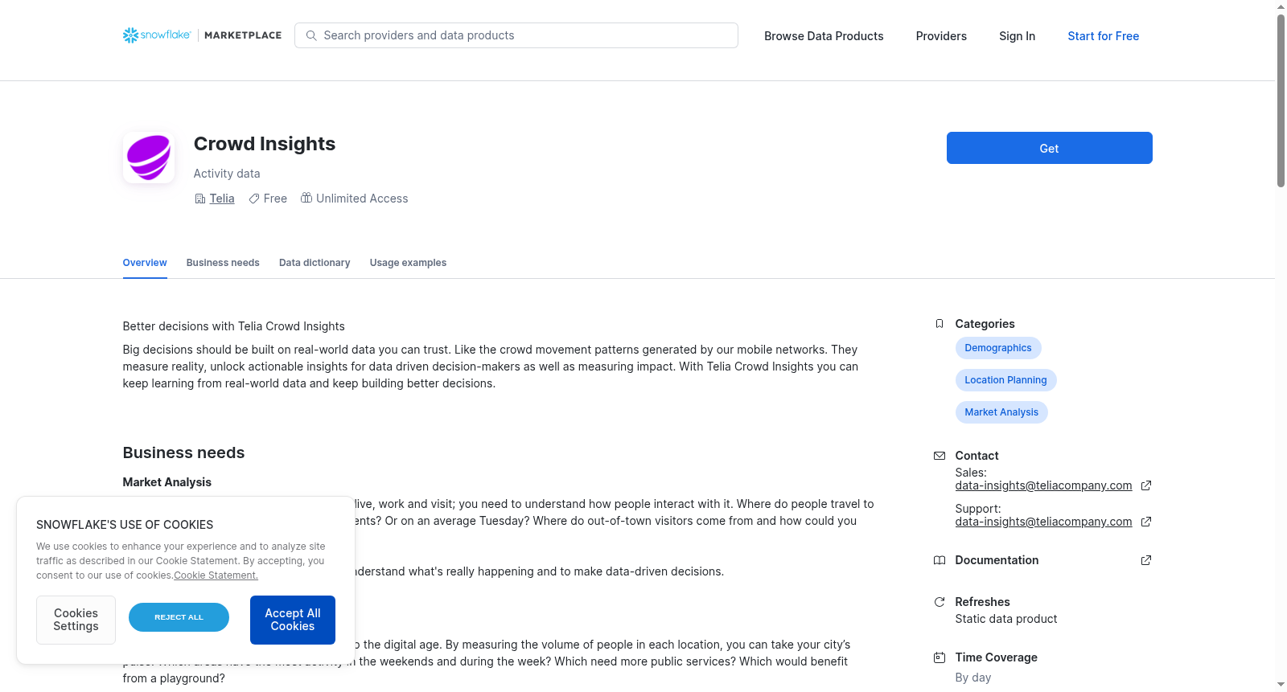Click the envelope icon beside Contact
The height and width of the screenshot is (692, 1287).
[939, 456]
